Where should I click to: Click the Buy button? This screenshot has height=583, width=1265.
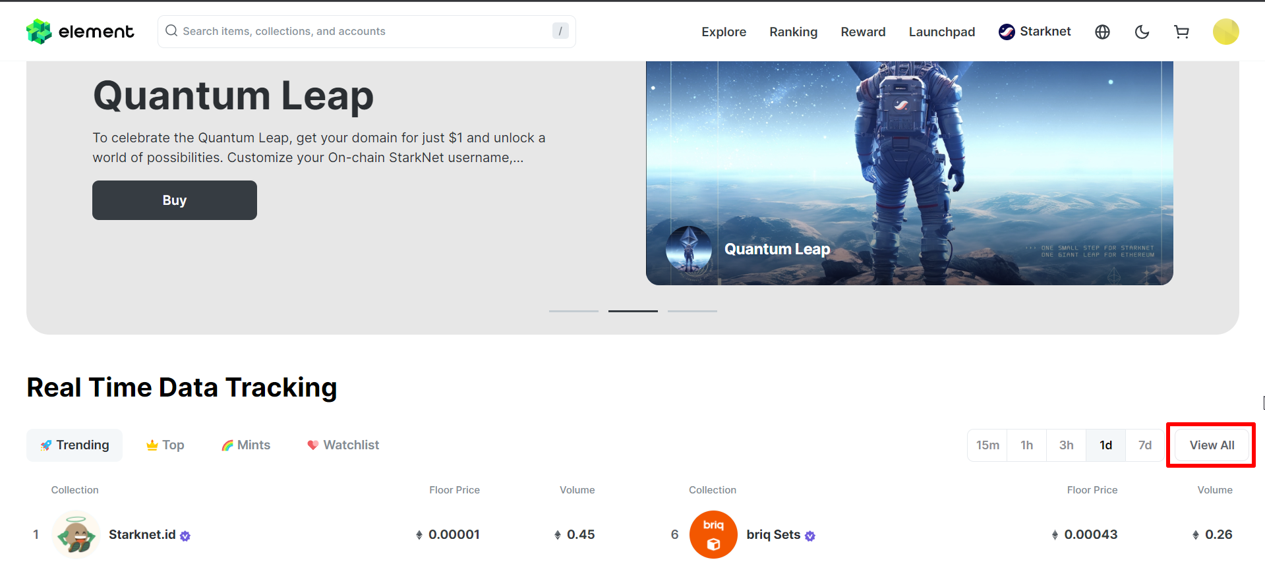(x=175, y=200)
